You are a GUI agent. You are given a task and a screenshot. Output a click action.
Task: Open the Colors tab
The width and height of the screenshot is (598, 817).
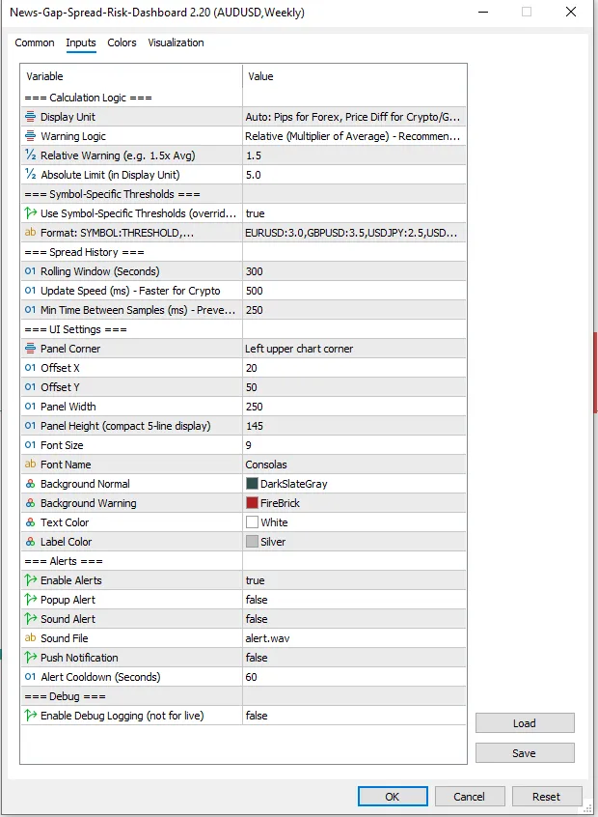122,42
